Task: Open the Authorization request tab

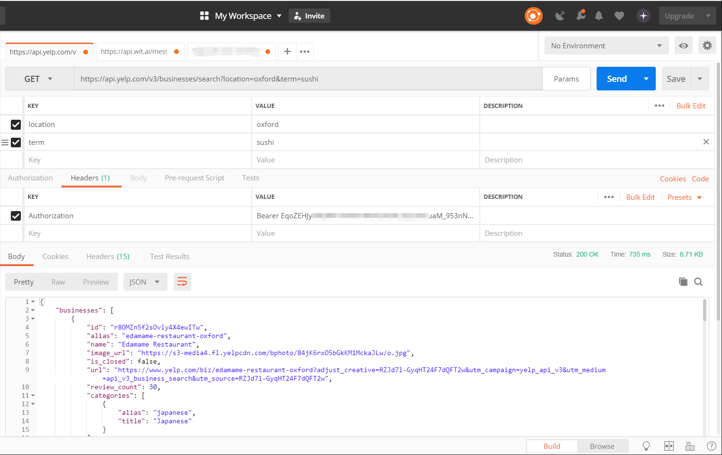Action: 30,178
